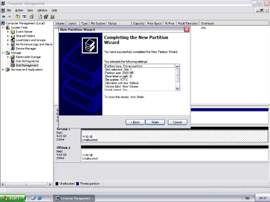The width and height of the screenshot is (270, 202).
Task: Open the View menu
Action: [x=30, y=10]
